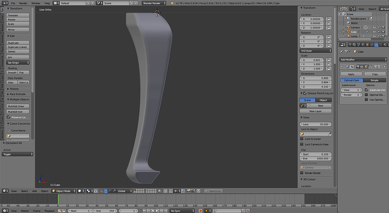This screenshot has width=389, height=213.
Task: Open the 3D view Select menu
Action: (24, 191)
